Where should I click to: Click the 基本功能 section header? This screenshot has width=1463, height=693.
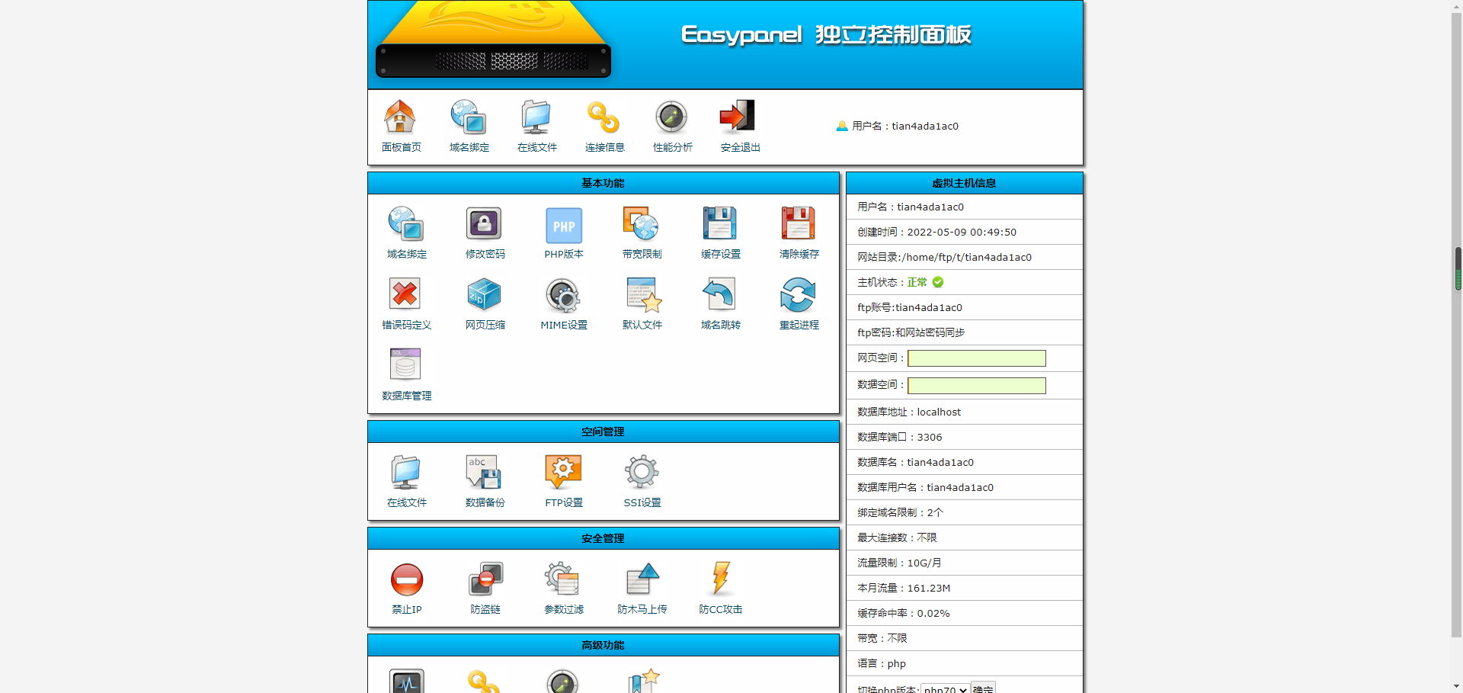(x=603, y=183)
